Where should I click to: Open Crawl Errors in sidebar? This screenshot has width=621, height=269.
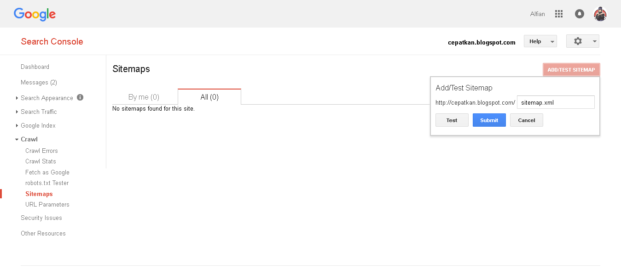point(41,151)
